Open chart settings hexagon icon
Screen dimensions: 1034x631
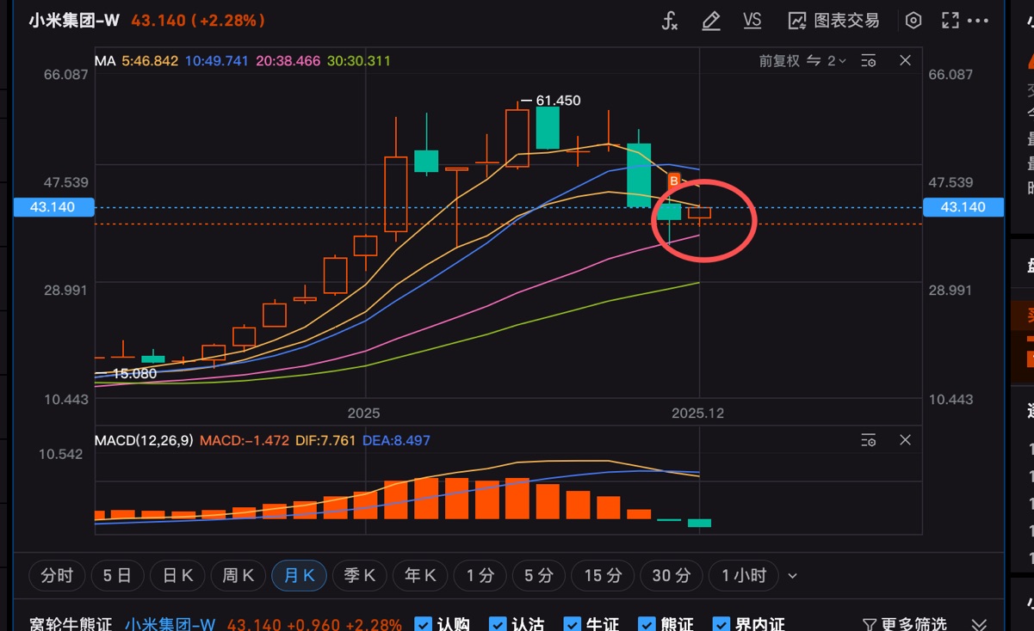[913, 21]
